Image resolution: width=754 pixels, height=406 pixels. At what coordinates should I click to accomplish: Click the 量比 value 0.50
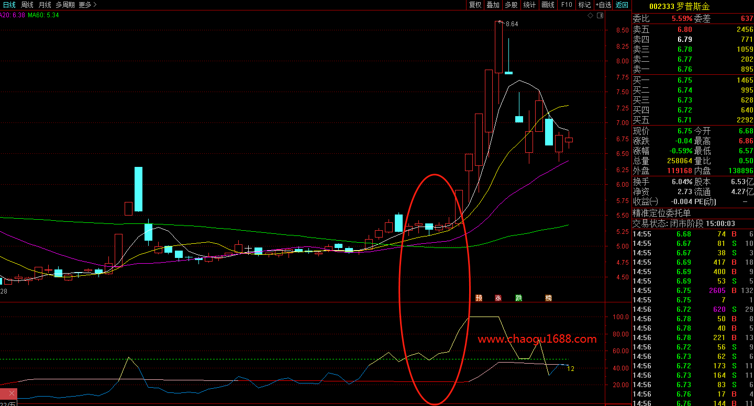pos(746,161)
